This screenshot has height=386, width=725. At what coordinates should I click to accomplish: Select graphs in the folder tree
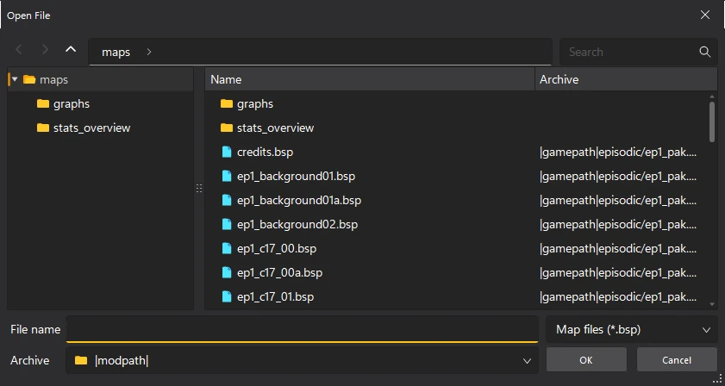coord(72,103)
